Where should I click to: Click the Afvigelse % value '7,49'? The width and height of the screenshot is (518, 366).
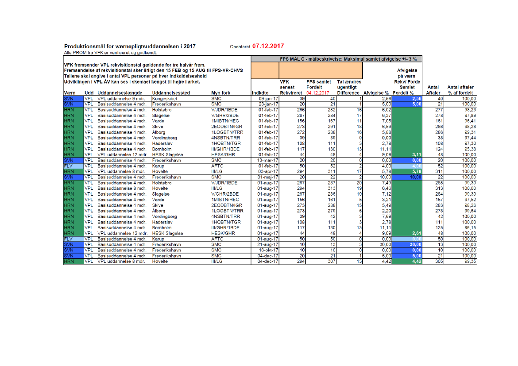387,183
